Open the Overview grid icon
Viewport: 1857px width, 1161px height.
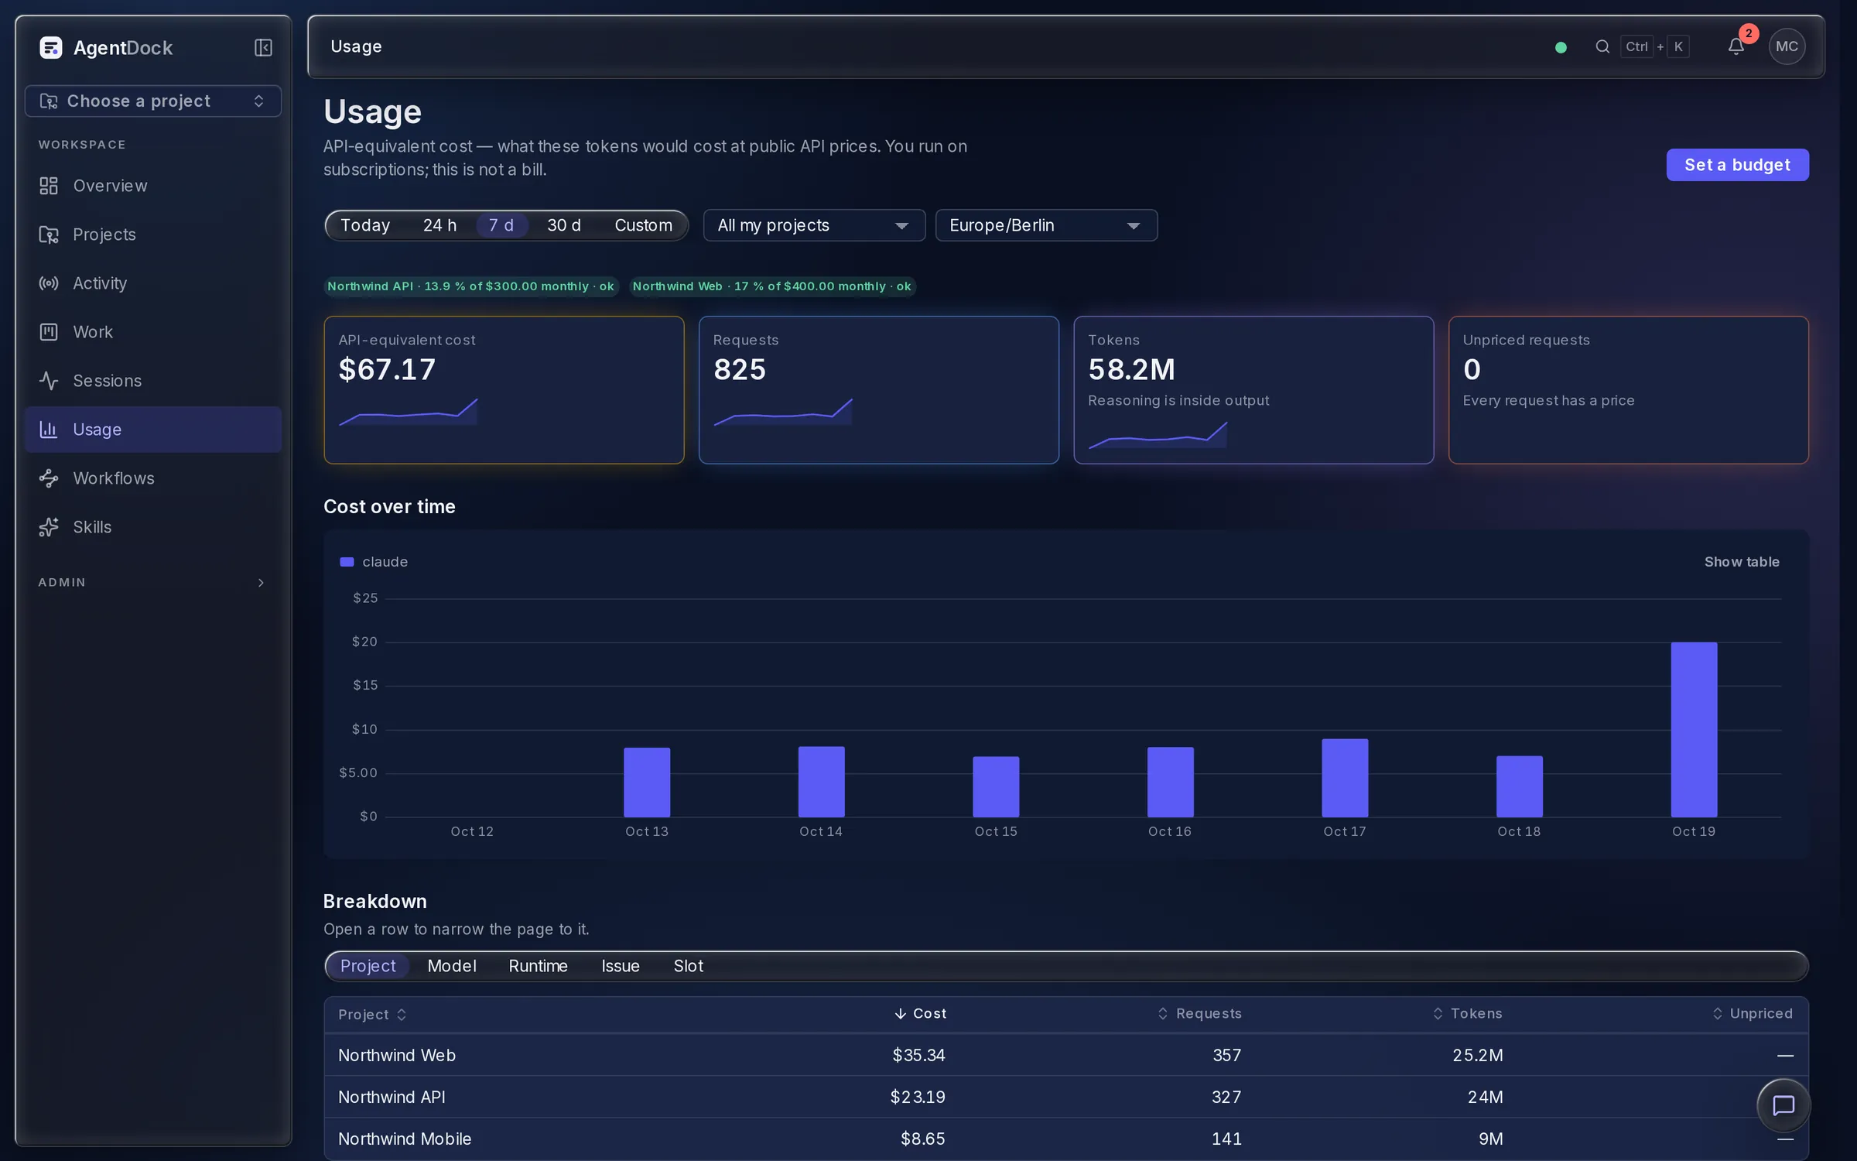(x=49, y=186)
